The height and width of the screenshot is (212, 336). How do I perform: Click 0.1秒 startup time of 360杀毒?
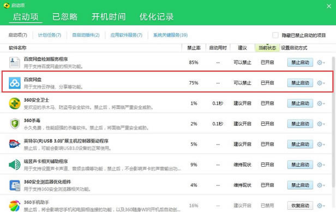coord(218,124)
